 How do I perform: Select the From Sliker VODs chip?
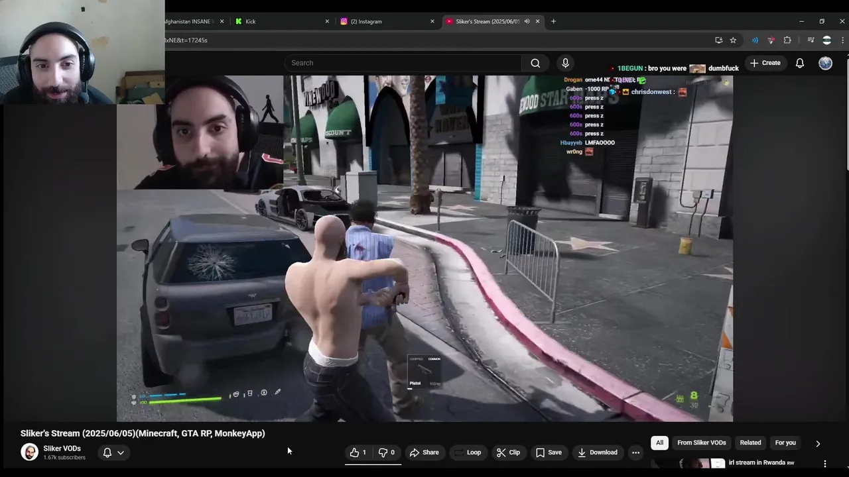[x=701, y=443]
